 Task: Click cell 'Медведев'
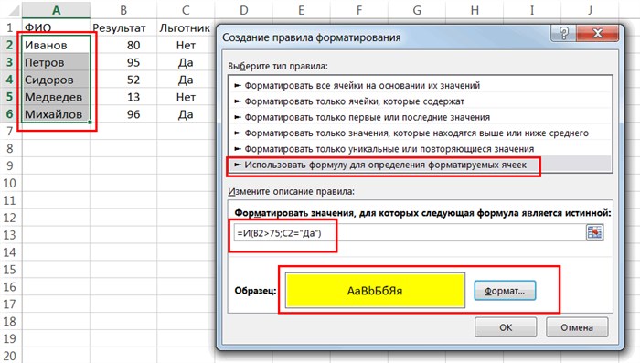[x=57, y=97]
